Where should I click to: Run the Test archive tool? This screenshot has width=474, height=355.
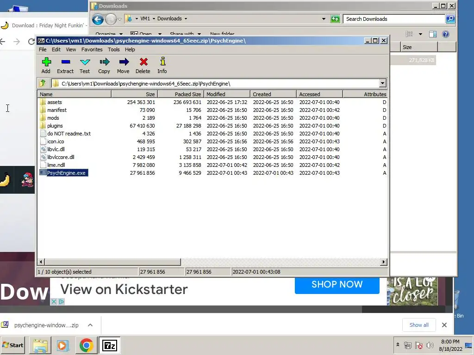85,62
